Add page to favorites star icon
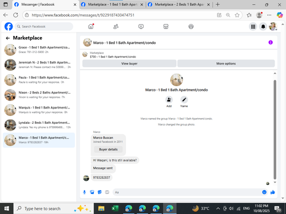 237,15
